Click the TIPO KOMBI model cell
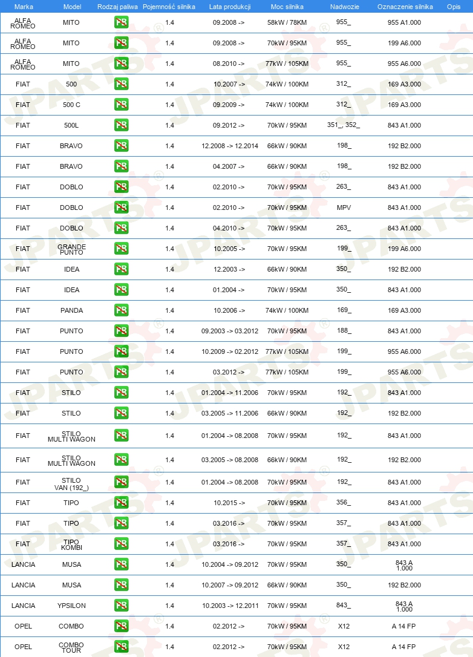The height and width of the screenshot is (657, 473). click(x=71, y=544)
